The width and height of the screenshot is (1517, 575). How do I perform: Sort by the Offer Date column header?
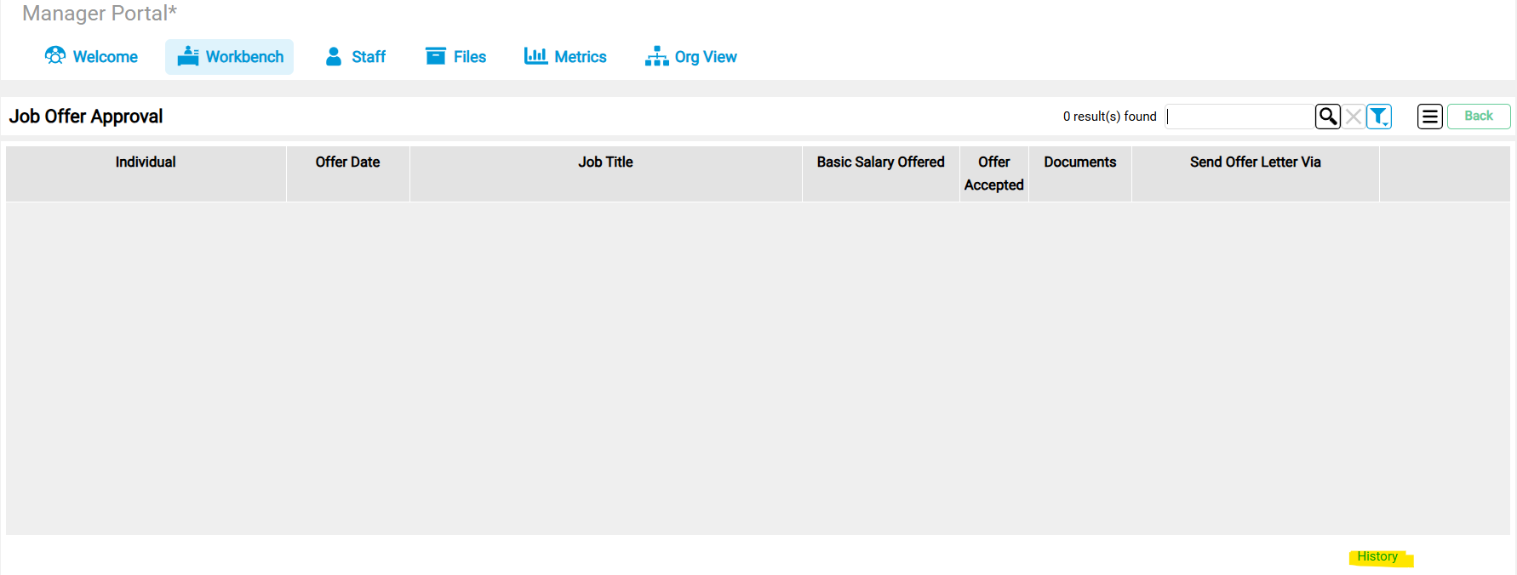347,162
